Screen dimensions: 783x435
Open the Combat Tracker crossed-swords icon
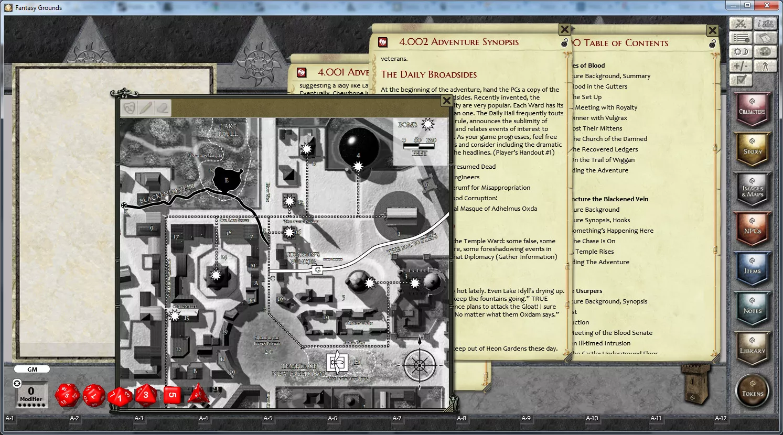[741, 24]
